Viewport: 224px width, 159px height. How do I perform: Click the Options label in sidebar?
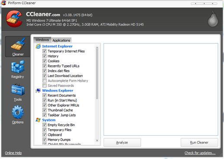point(18,122)
